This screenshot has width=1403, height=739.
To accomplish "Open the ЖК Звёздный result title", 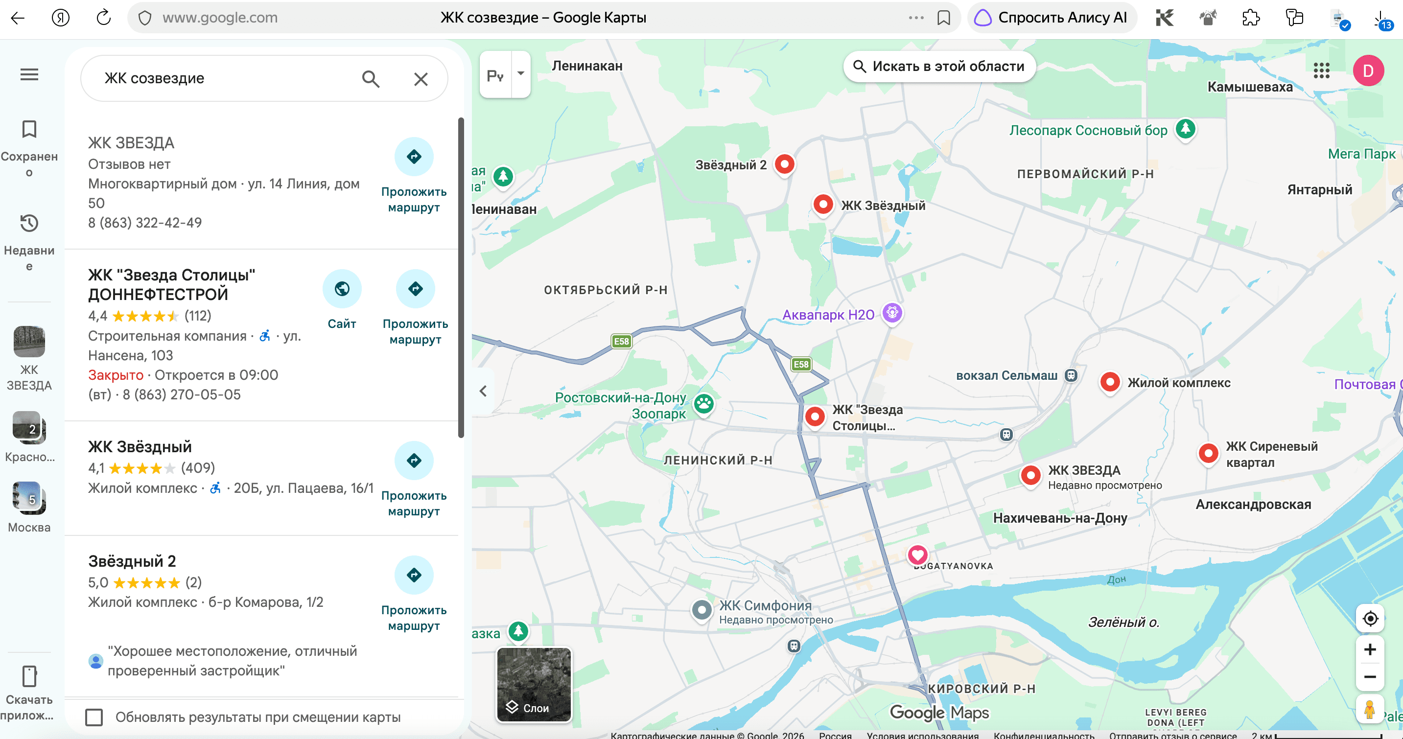I will (140, 446).
